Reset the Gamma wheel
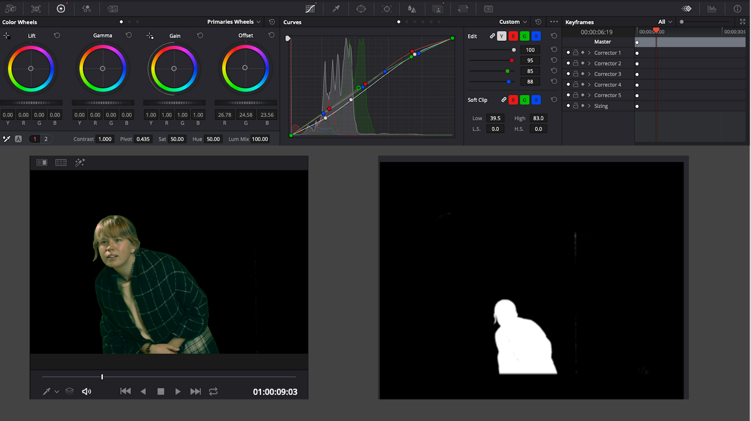This screenshot has height=421, width=751. [x=129, y=35]
